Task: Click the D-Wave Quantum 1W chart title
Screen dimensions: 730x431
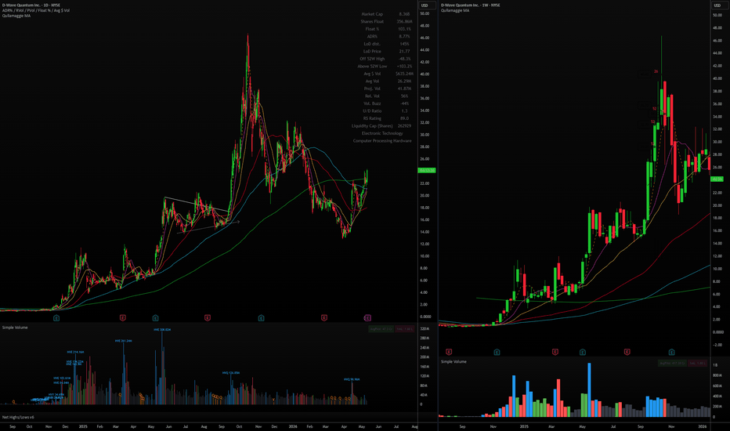Action: [x=470, y=5]
